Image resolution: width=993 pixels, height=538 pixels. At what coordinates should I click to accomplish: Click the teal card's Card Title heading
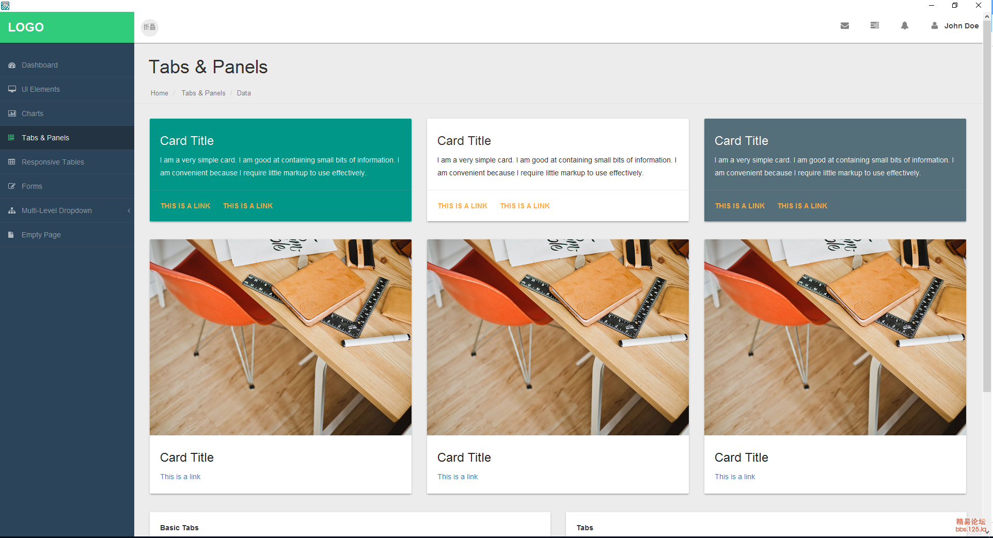(187, 141)
